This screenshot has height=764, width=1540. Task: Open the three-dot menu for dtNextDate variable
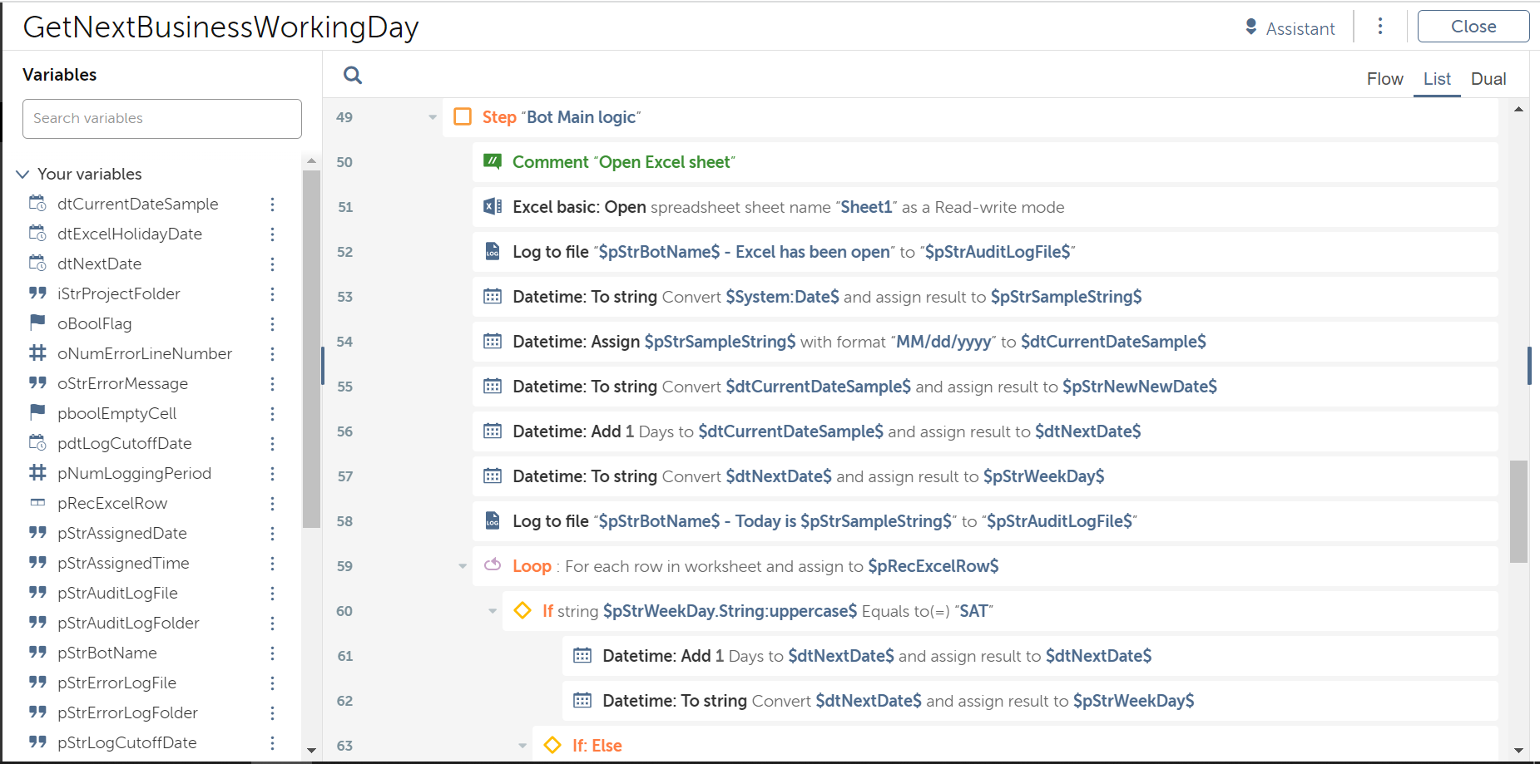coord(272,264)
